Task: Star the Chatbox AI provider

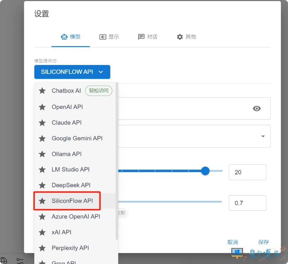Action: 42,91
